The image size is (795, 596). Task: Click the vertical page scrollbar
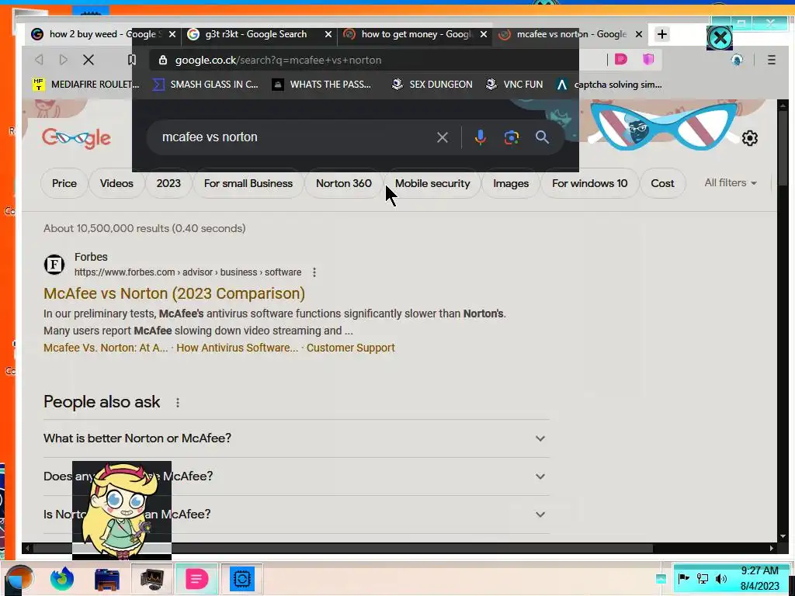pyautogui.click(x=783, y=147)
